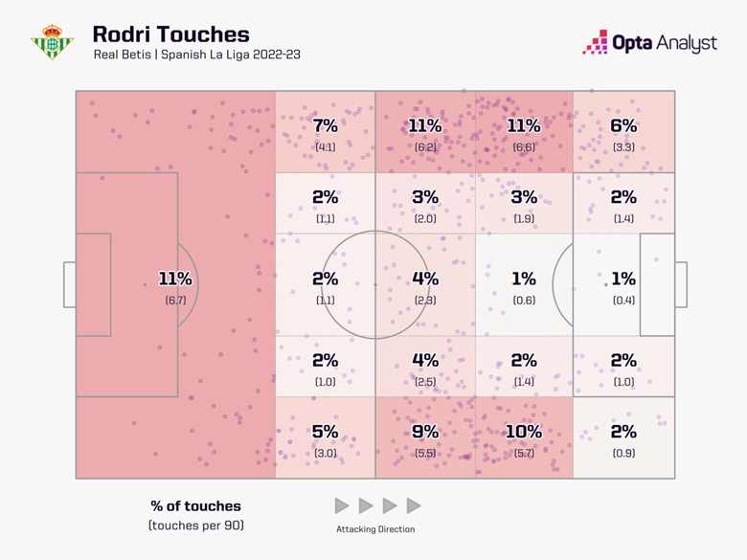This screenshot has height=560, width=747.
Task: Select the 7% (4.1) zone
Action: pyautogui.click(x=325, y=133)
